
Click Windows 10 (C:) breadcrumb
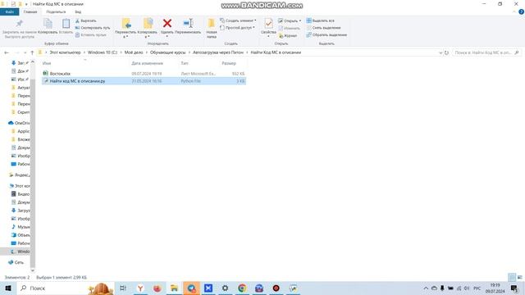103,52
